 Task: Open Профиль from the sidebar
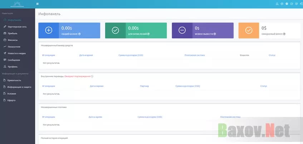point(13,66)
